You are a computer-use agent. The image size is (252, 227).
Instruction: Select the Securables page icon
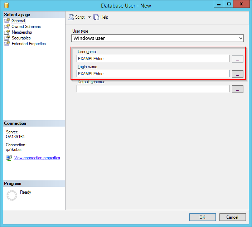click(x=7, y=38)
